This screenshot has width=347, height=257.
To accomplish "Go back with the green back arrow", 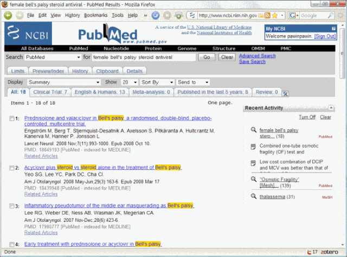I will [8, 15].
